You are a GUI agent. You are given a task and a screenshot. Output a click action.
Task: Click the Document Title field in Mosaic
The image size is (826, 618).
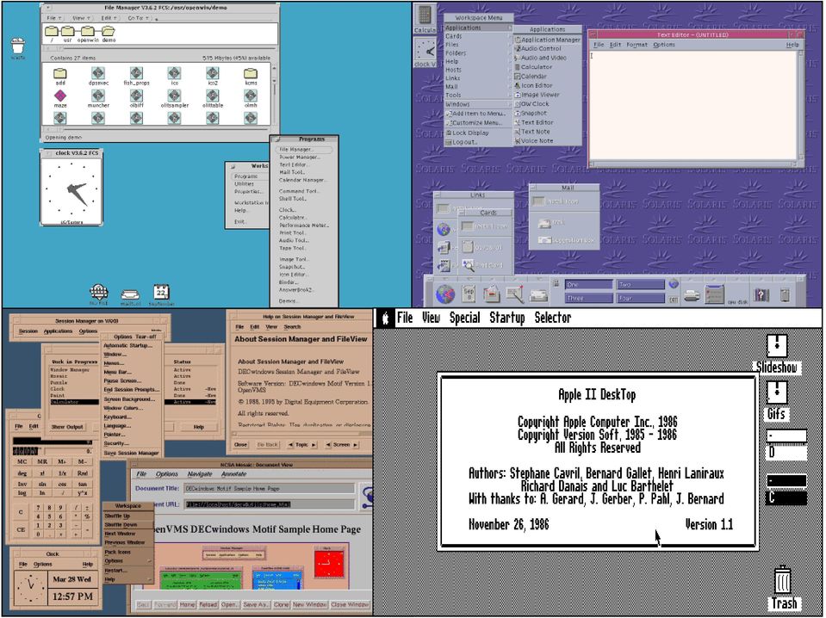(270, 489)
